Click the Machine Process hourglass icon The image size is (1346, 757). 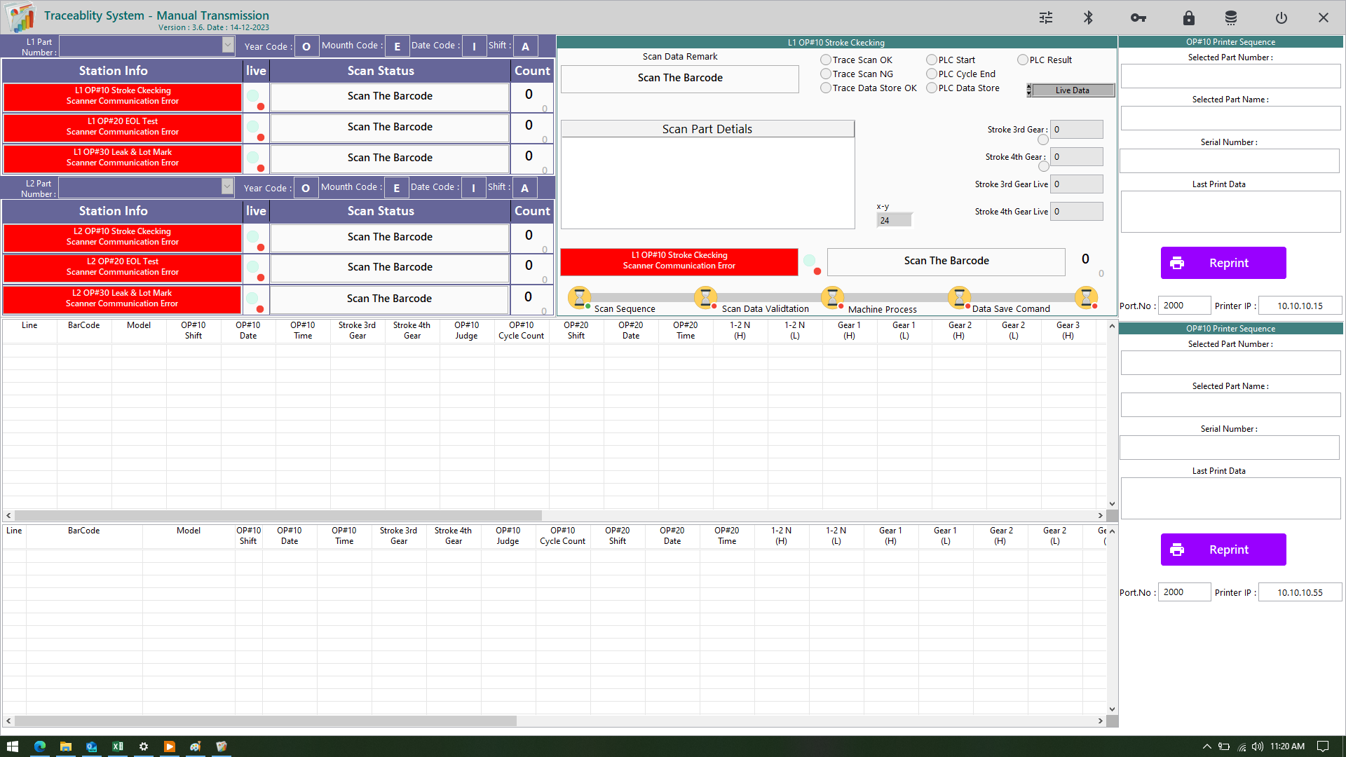point(832,297)
